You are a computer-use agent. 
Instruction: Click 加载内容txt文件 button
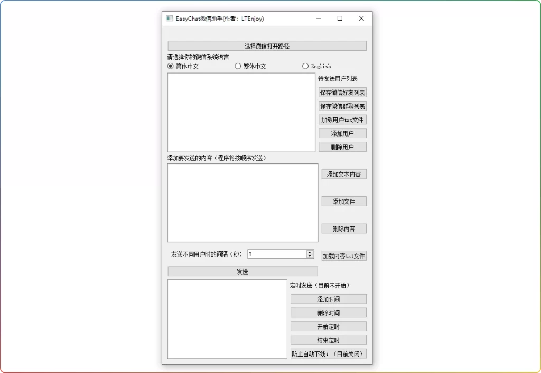tap(344, 256)
